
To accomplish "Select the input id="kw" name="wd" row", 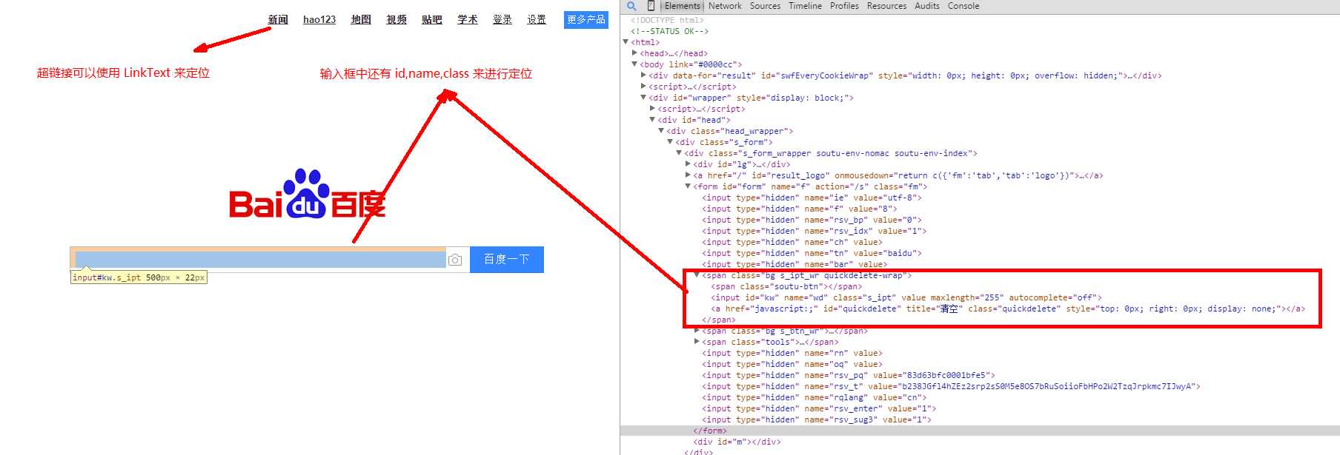I will (906, 297).
